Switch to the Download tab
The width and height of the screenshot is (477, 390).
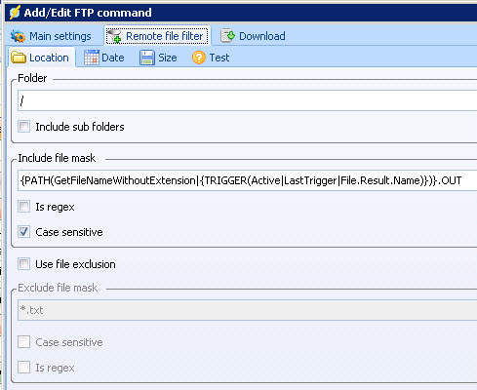253,36
